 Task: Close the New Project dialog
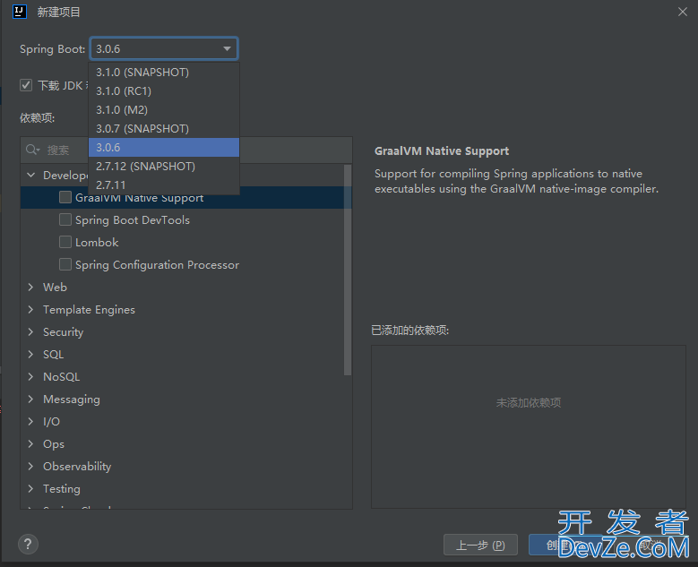[x=683, y=12]
